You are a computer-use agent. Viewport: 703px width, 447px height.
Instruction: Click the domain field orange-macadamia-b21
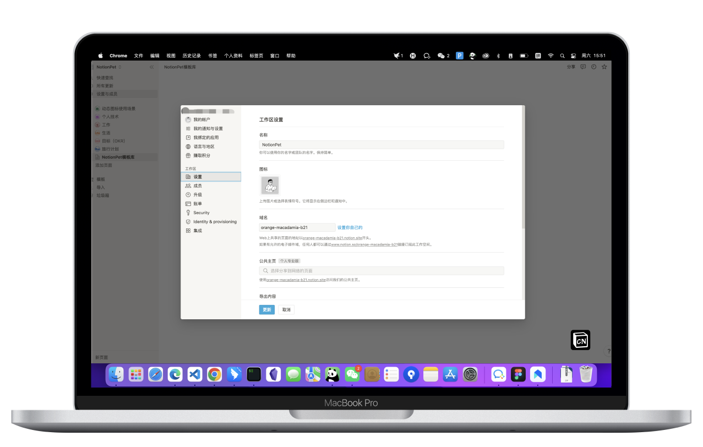click(x=297, y=227)
